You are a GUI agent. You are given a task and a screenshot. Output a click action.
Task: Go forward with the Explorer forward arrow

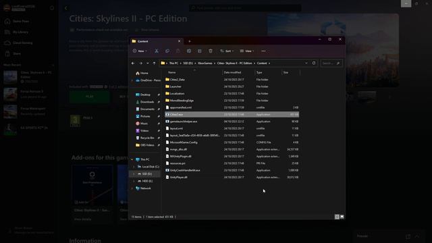(x=141, y=63)
